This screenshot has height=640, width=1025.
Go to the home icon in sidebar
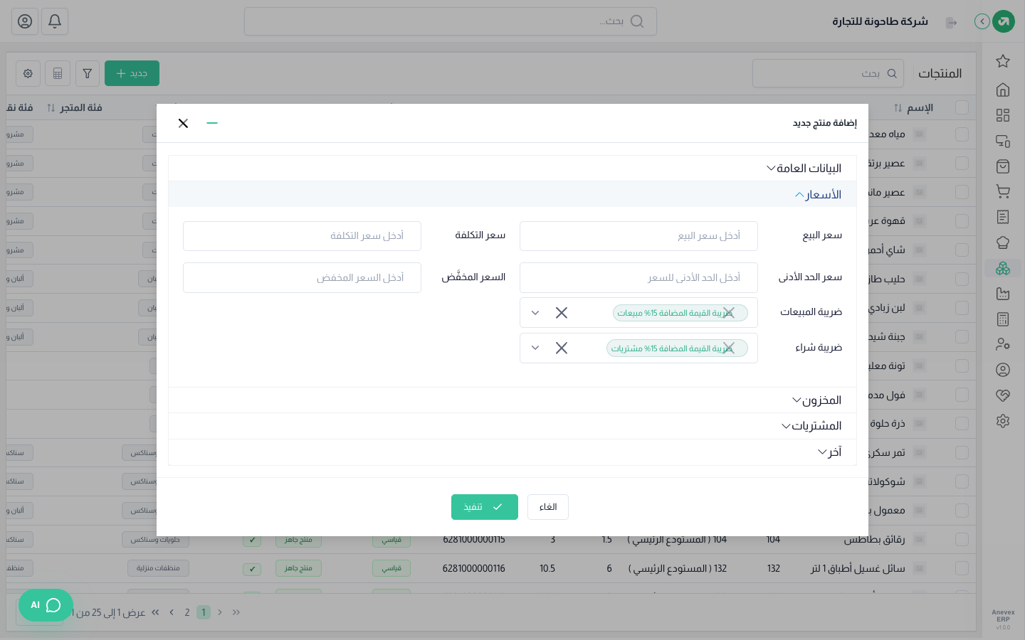pyautogui.click(x=1003, y=90)
